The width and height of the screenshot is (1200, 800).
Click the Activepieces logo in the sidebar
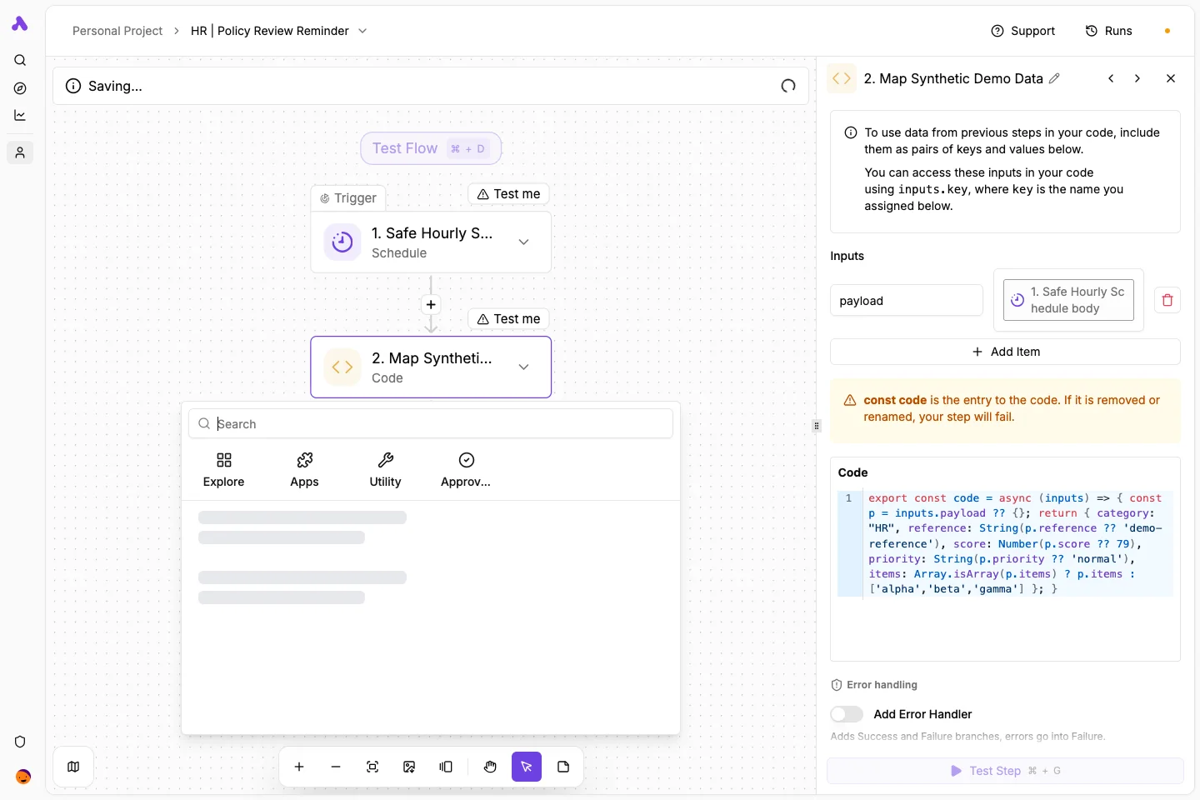coord(20,24)
